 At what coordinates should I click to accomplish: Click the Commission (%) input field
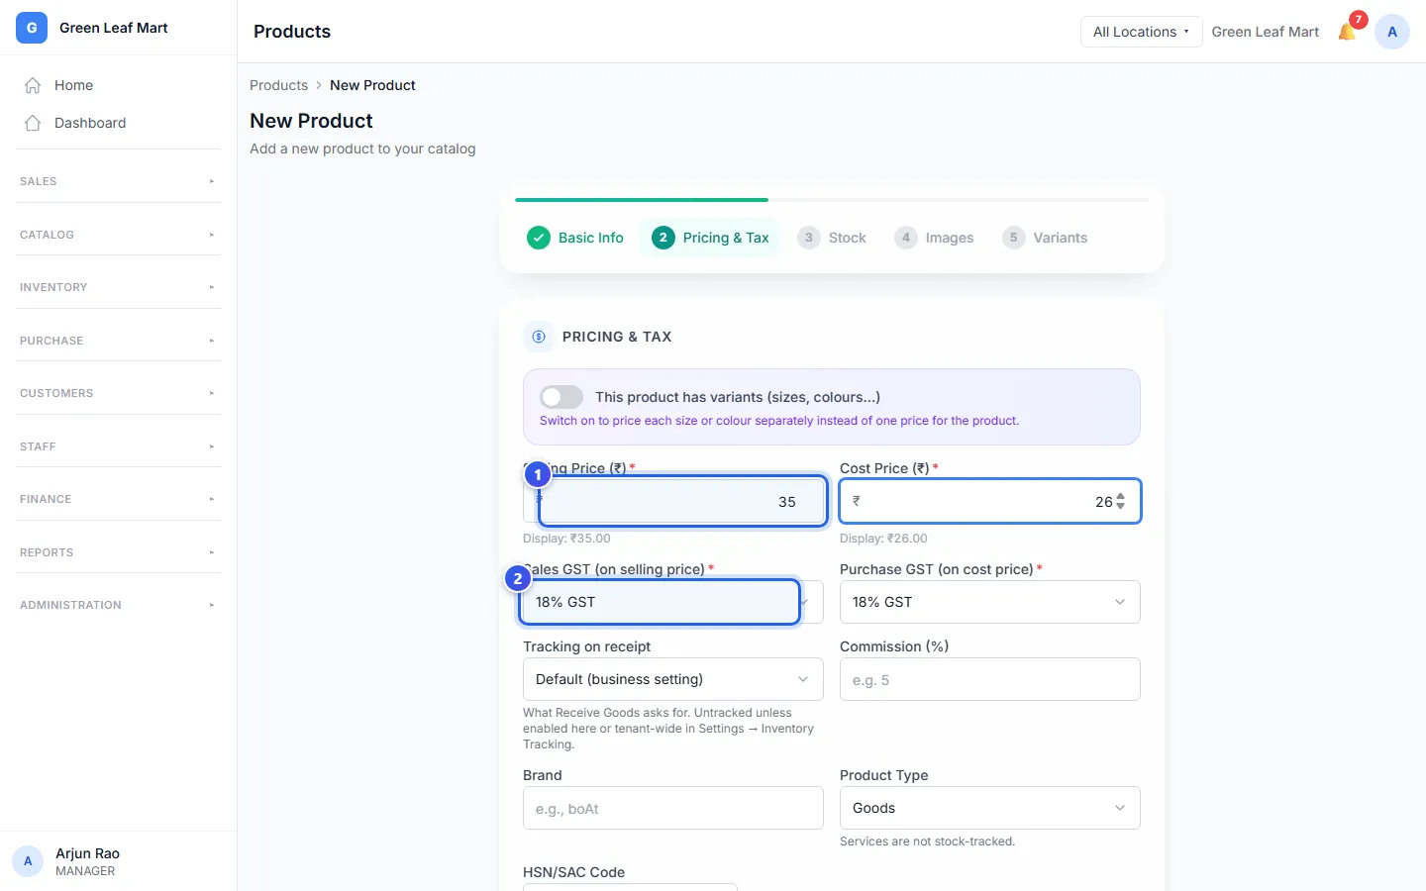pos(990,679)
